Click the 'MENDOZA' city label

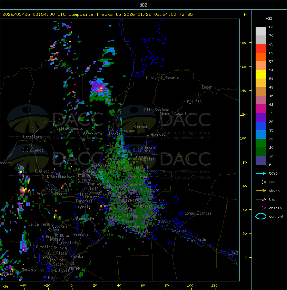[84, 176]
